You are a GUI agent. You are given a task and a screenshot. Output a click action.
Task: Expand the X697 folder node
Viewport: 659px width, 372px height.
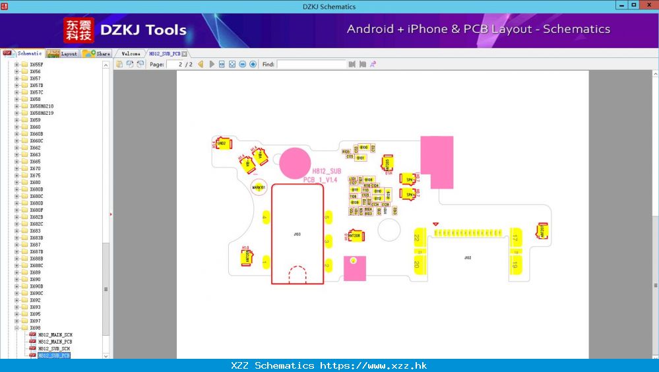[x=16, y=321]
